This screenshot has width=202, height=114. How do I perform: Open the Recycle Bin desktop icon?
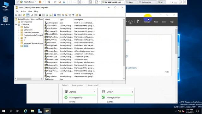click(x=5, y=21)
